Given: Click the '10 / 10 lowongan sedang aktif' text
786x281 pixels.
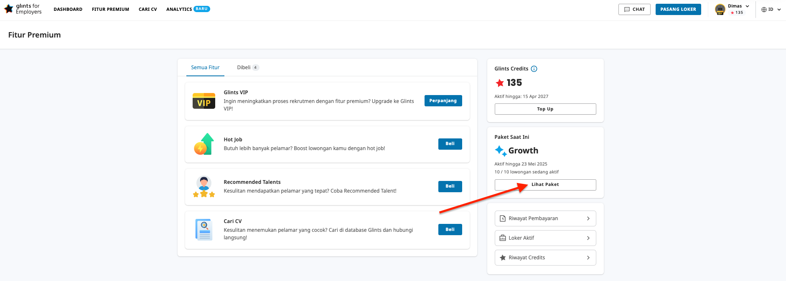Looking at the screenshot, I should pyautogui.click(x=527, y=172).
